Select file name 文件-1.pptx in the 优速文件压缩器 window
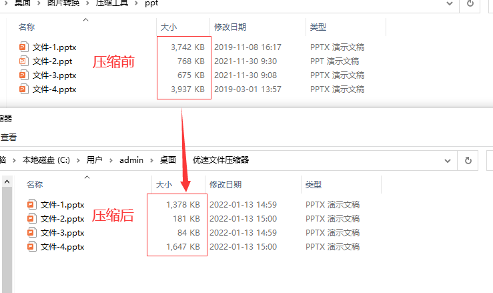Viewport: 493px width, 293px height. point(62,204)
